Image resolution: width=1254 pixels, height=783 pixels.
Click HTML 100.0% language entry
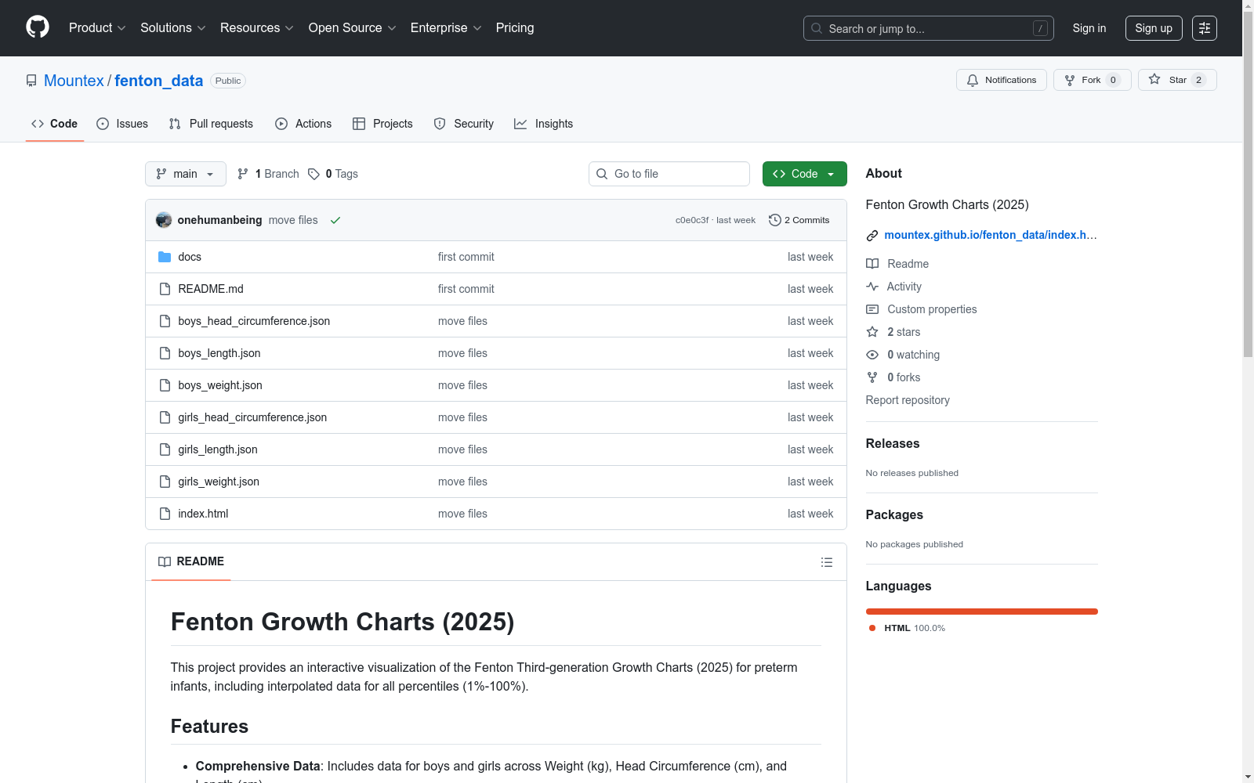tap(907, 628)
